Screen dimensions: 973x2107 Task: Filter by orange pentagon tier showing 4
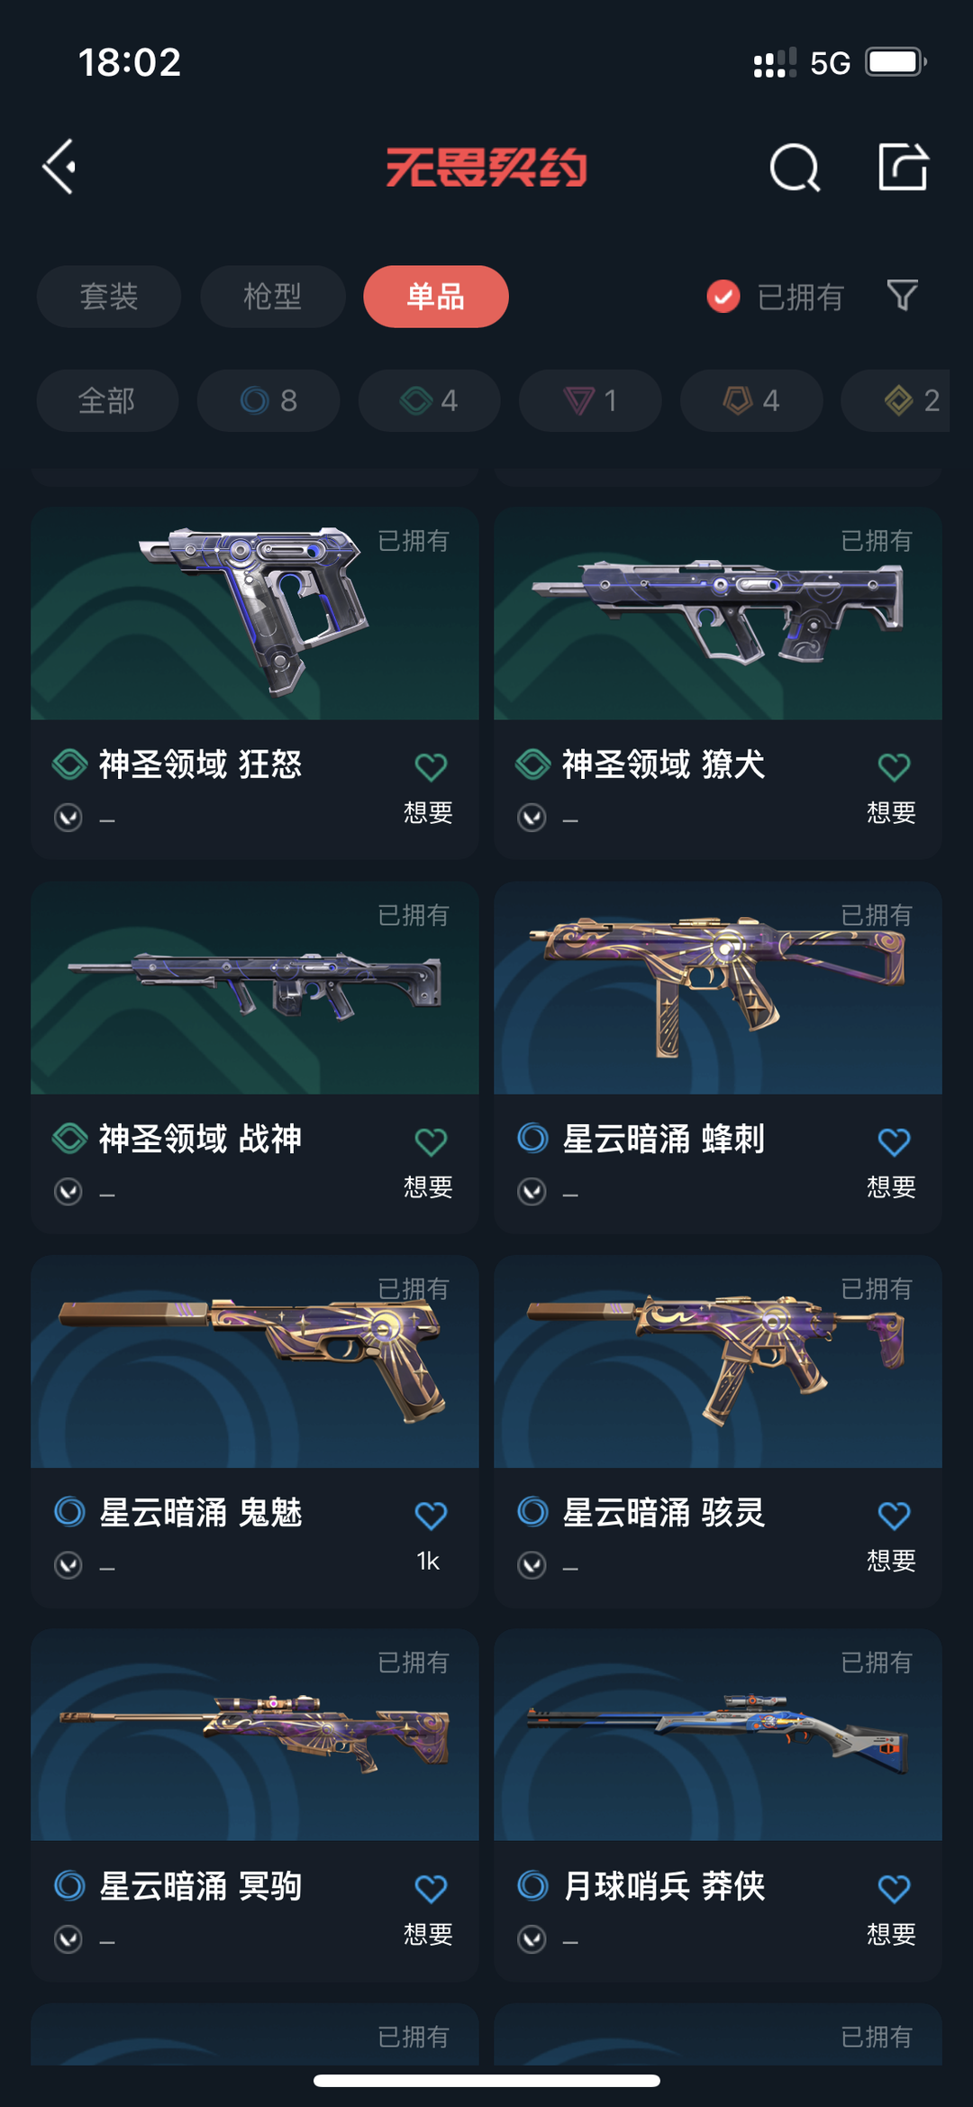point(751,400)
